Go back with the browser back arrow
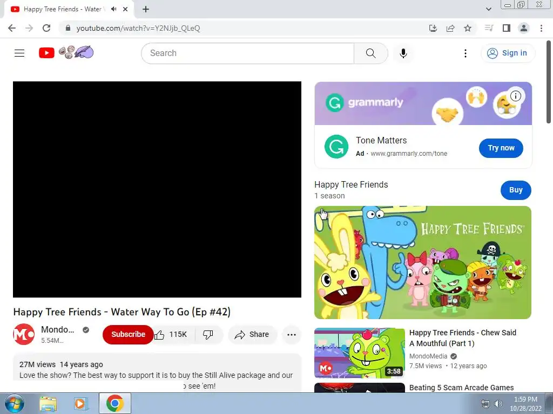This screenshot has height=414, width=553. coord(12,28)
